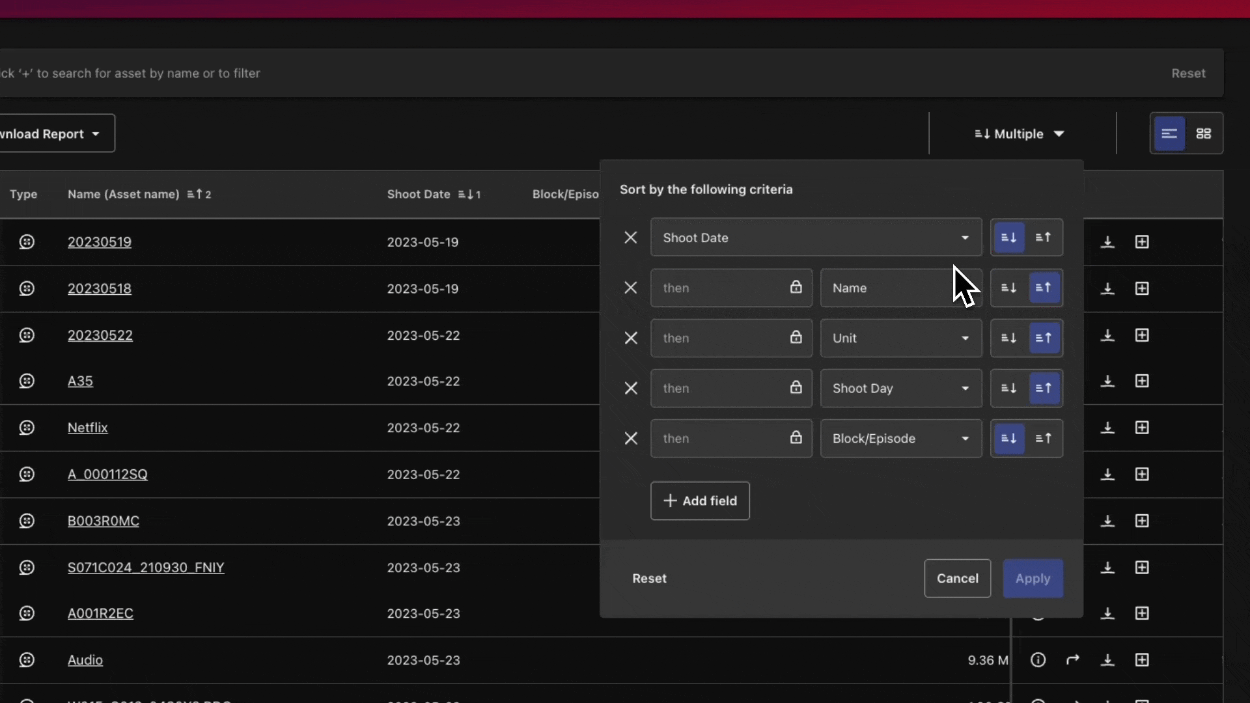Add A35 to collection
The width and height of the screenshot is (1250, 703).
click(x=1142, y=381)
